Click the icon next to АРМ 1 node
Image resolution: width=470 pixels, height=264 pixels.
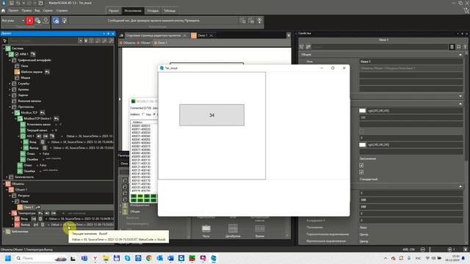[x=33, y=54]
